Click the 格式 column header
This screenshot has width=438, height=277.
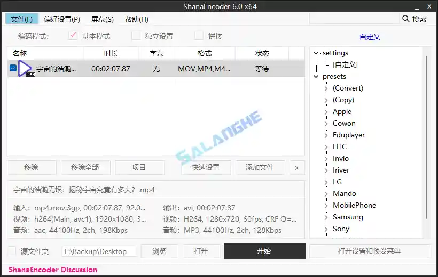click(x=205, y=53)
